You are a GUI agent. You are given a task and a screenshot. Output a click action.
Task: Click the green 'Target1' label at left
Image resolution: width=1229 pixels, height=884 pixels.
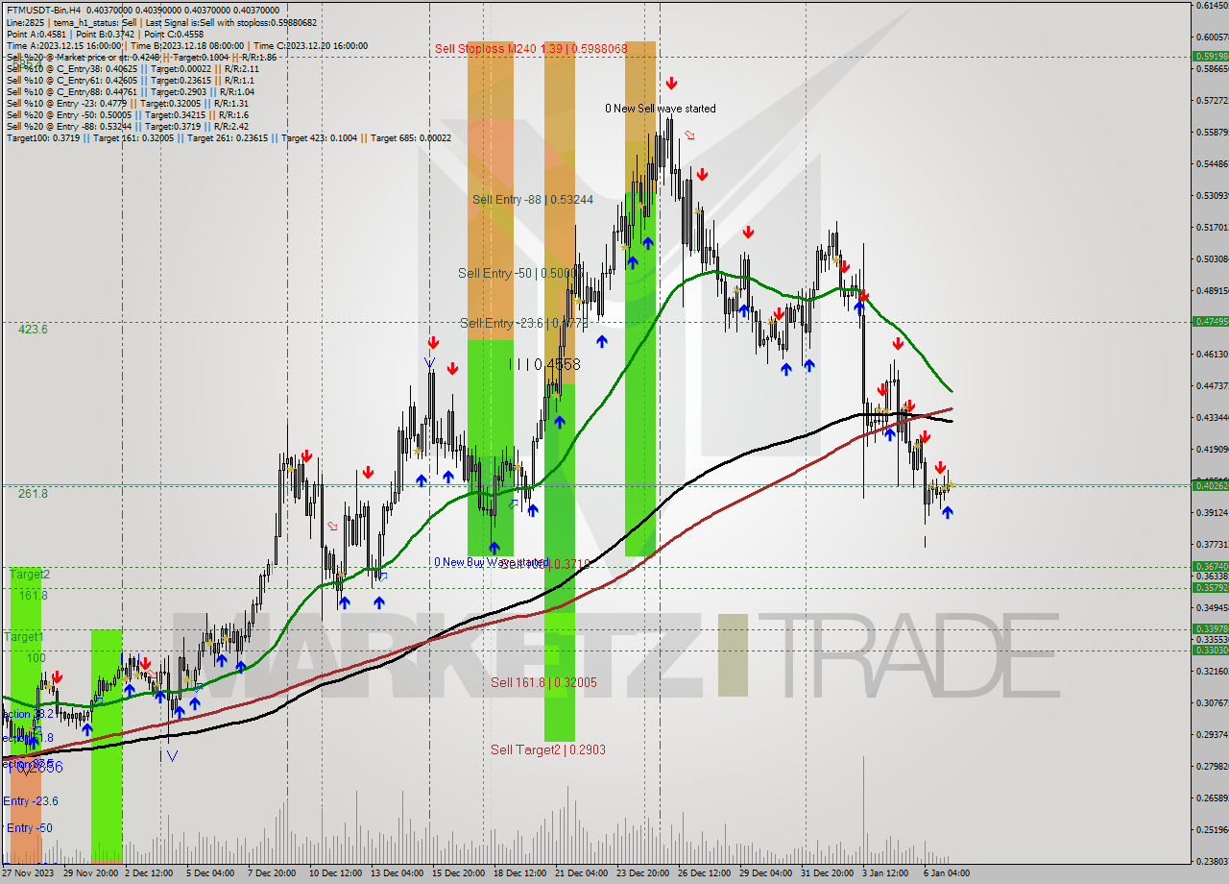pos(24,637)
